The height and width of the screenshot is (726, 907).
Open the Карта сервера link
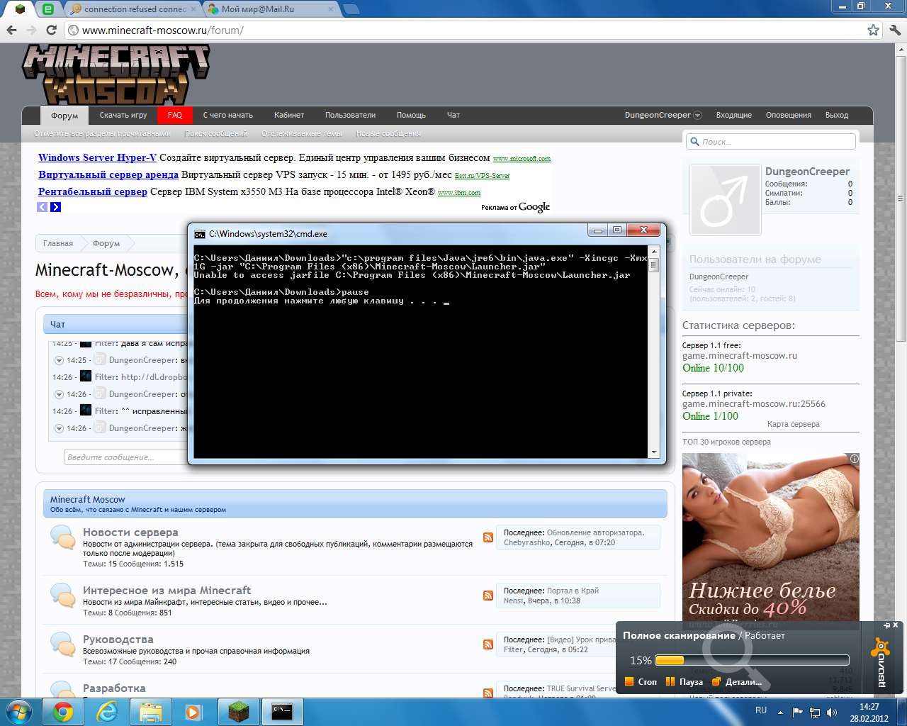[x=793, y=424]
